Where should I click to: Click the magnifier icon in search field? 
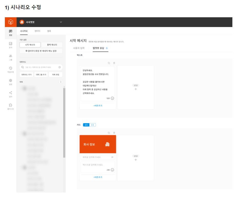[23, 67]
